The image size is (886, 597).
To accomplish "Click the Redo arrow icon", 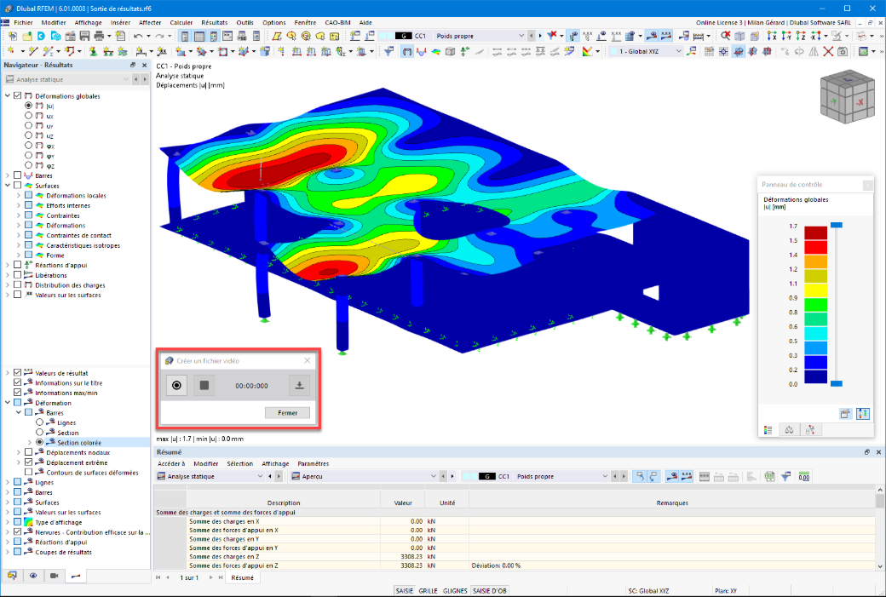I will click(160, 36).
